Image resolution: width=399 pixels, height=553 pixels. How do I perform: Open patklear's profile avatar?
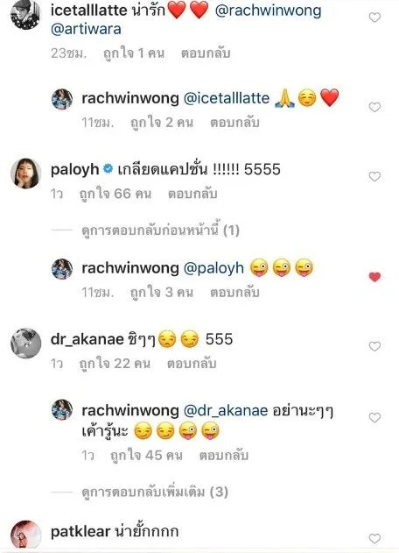pyautogui.click(x=25, y=535)
